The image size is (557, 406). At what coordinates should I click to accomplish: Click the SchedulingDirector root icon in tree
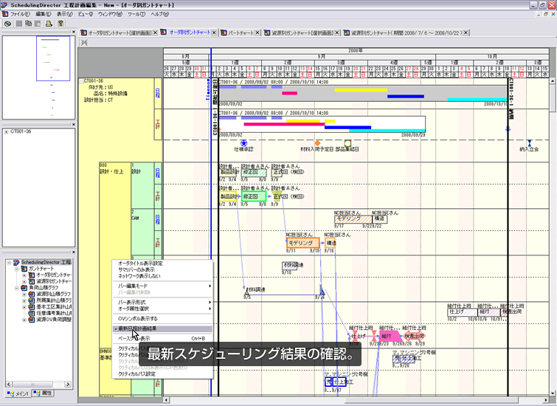(16, 262)
